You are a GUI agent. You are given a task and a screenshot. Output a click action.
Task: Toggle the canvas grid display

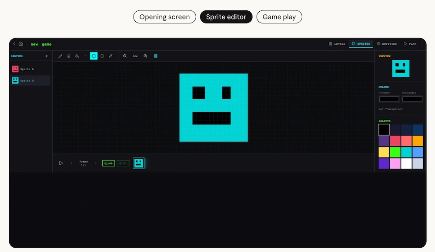[156, 56]
